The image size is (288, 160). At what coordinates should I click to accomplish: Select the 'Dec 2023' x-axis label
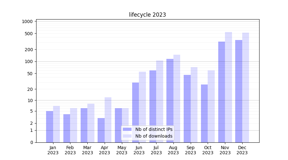pos(242,150)
